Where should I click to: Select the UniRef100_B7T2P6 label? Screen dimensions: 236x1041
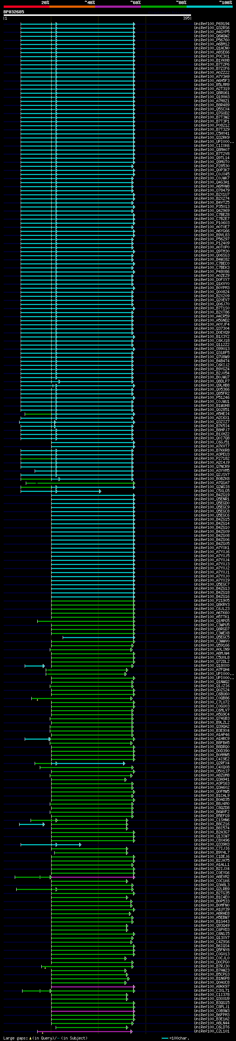pyautogui.click(x=212, y=64)
